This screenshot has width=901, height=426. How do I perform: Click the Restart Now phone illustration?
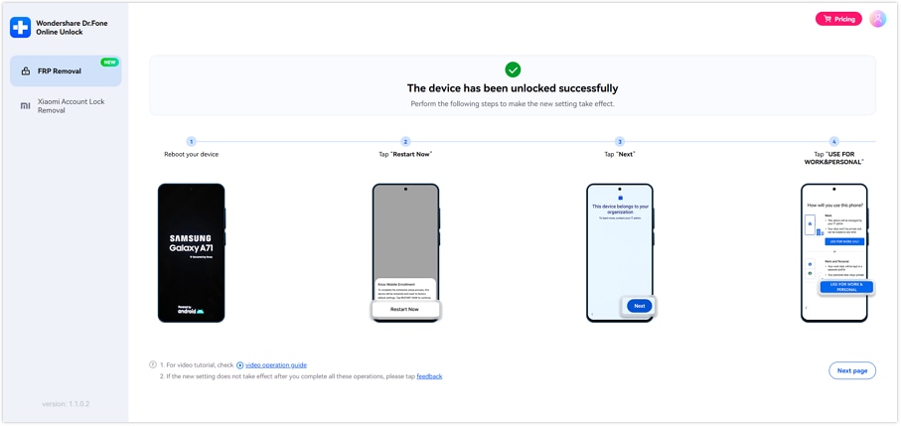pos(405,252)
